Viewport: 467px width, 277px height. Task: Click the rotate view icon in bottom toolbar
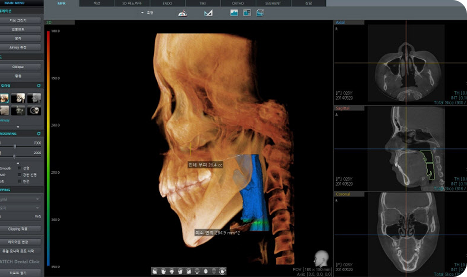(x=223, y=271)
